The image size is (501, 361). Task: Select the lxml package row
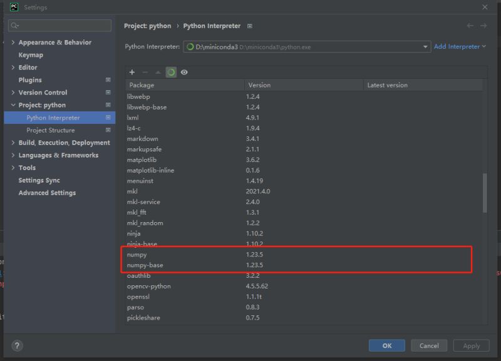[x=304, y=118]
